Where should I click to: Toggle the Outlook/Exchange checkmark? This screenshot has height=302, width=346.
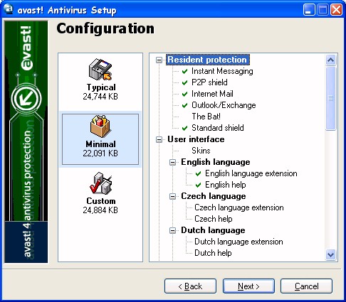[184, 105]
